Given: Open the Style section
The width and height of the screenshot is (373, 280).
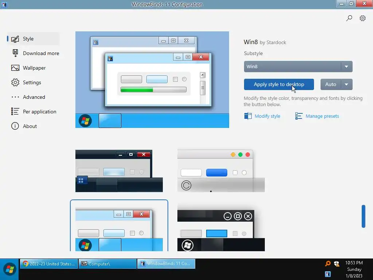Looking at the screenshot, I should (33, 39).
